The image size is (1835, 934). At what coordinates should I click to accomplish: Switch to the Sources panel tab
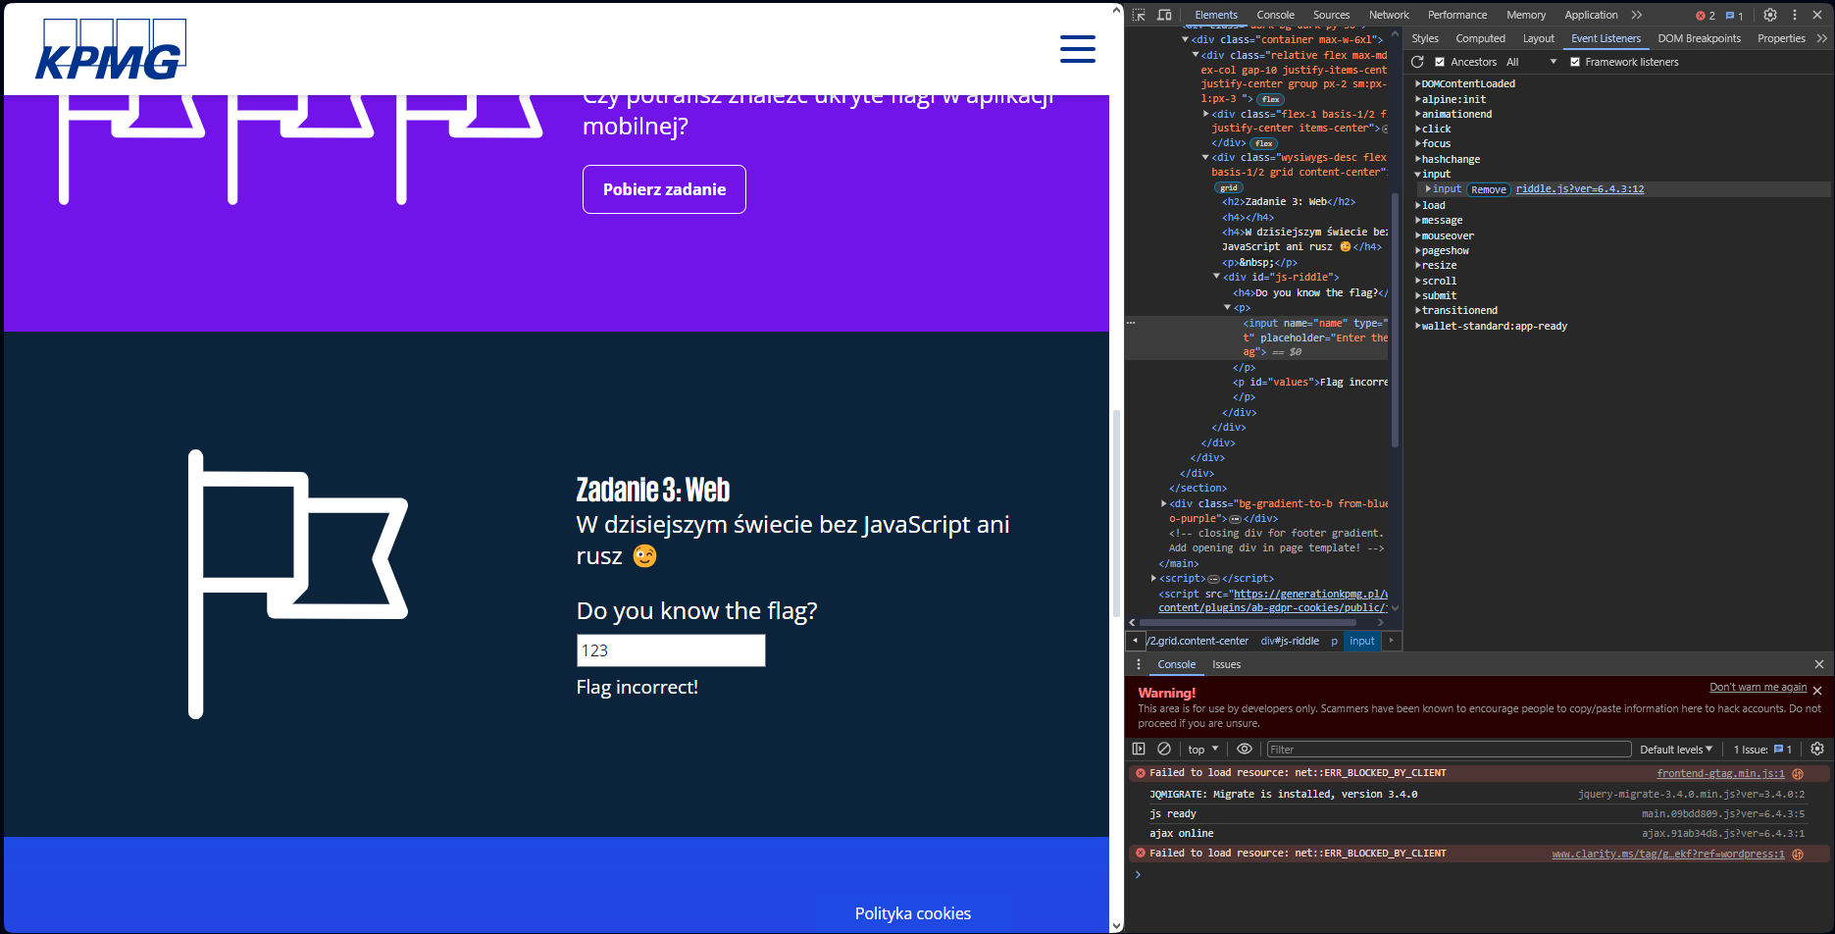(x=1331, y=15)
